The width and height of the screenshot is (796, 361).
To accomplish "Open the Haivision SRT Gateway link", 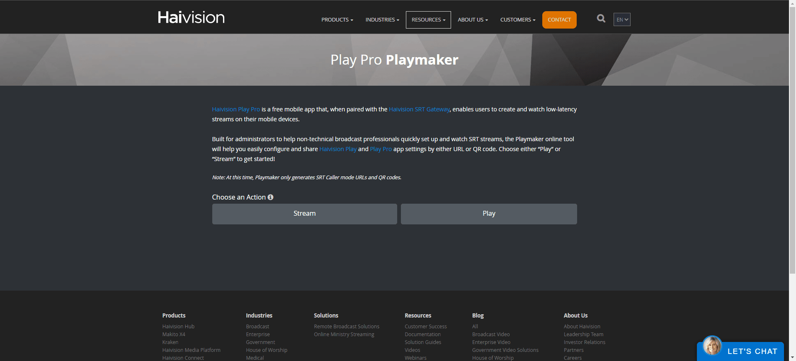I will pyautogui.click(x=419, y=109).
